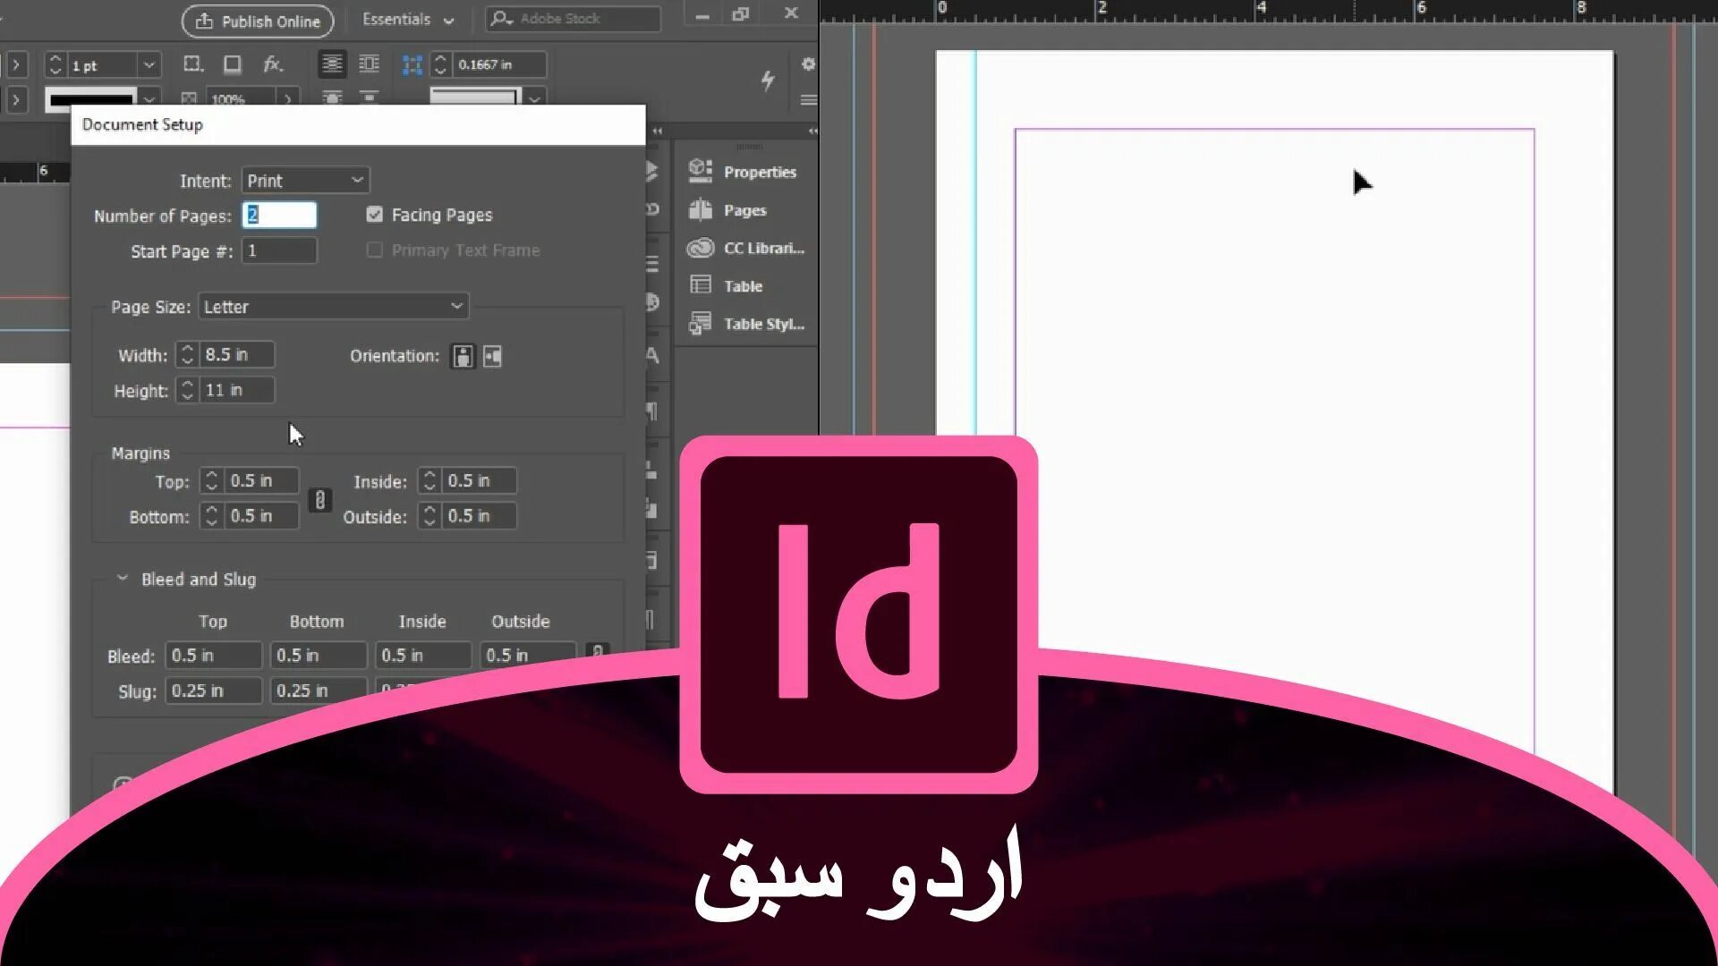1718x966 pixels.
Task: Click the Inside margin 0.5 in field
Action: (480, 480)
